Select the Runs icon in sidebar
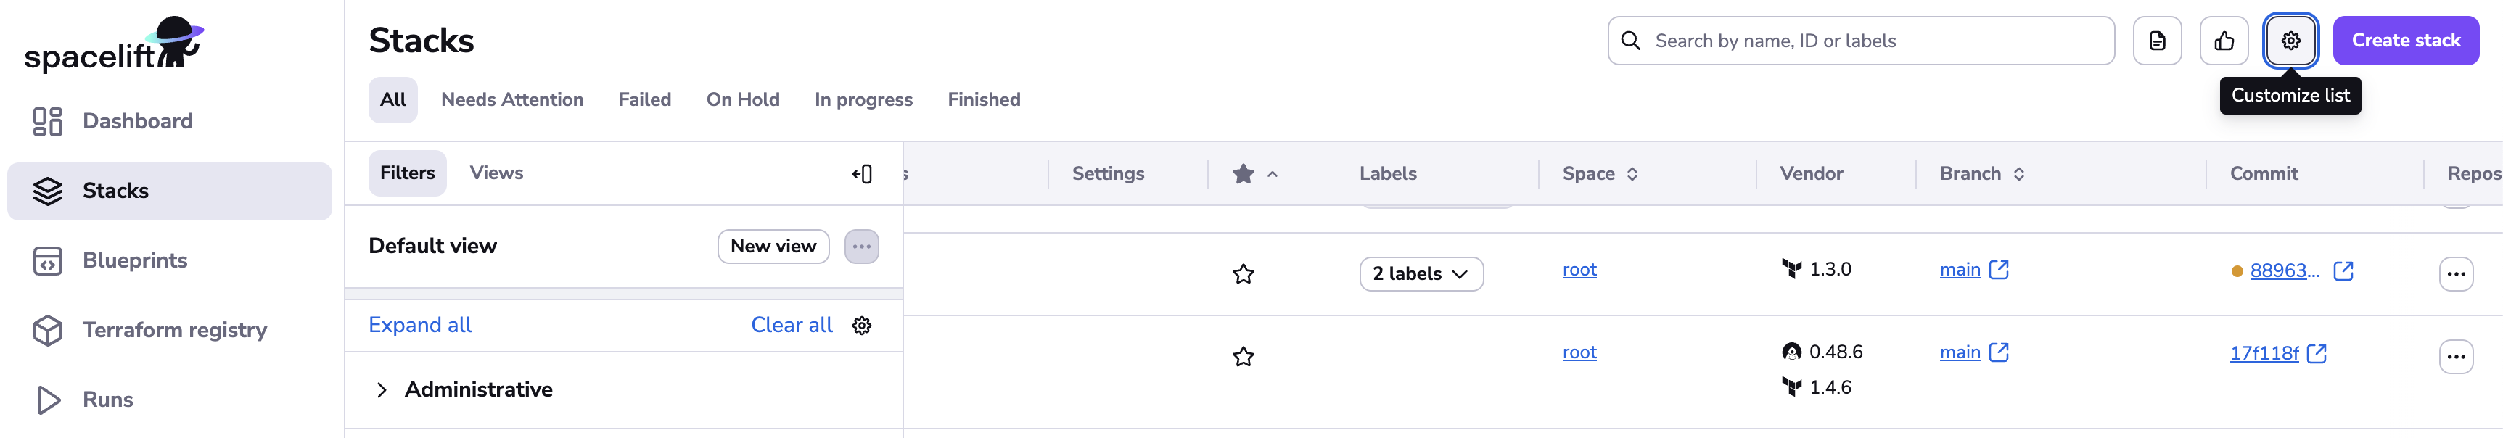This screenshot has width=2503, height=438. (x=49, y=398)
